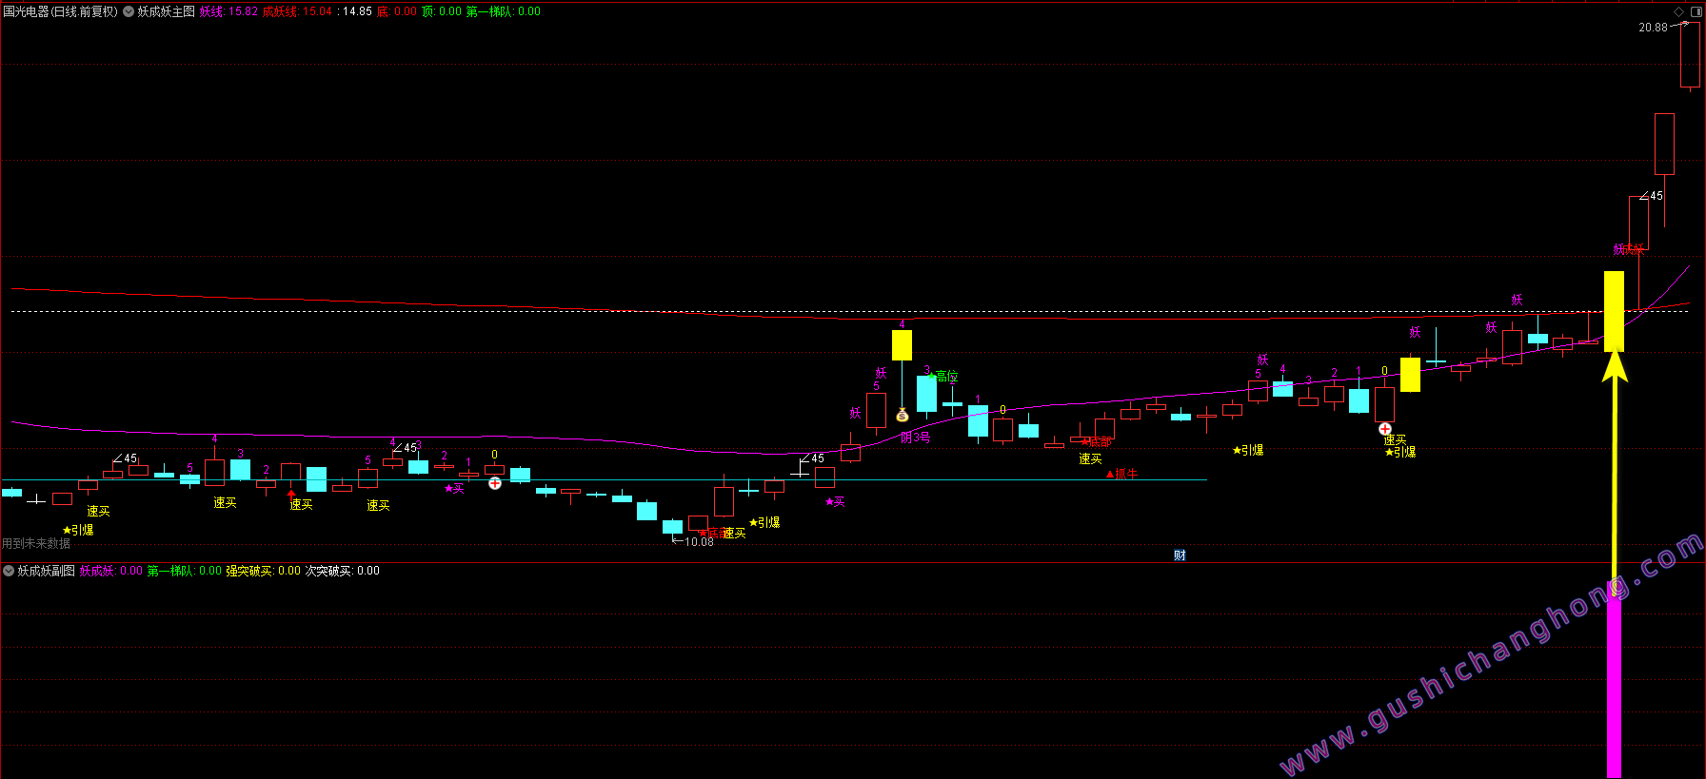Click the red ▲擒牛 signal label
Viewport: 1706px width, 779px height.
1121,474
